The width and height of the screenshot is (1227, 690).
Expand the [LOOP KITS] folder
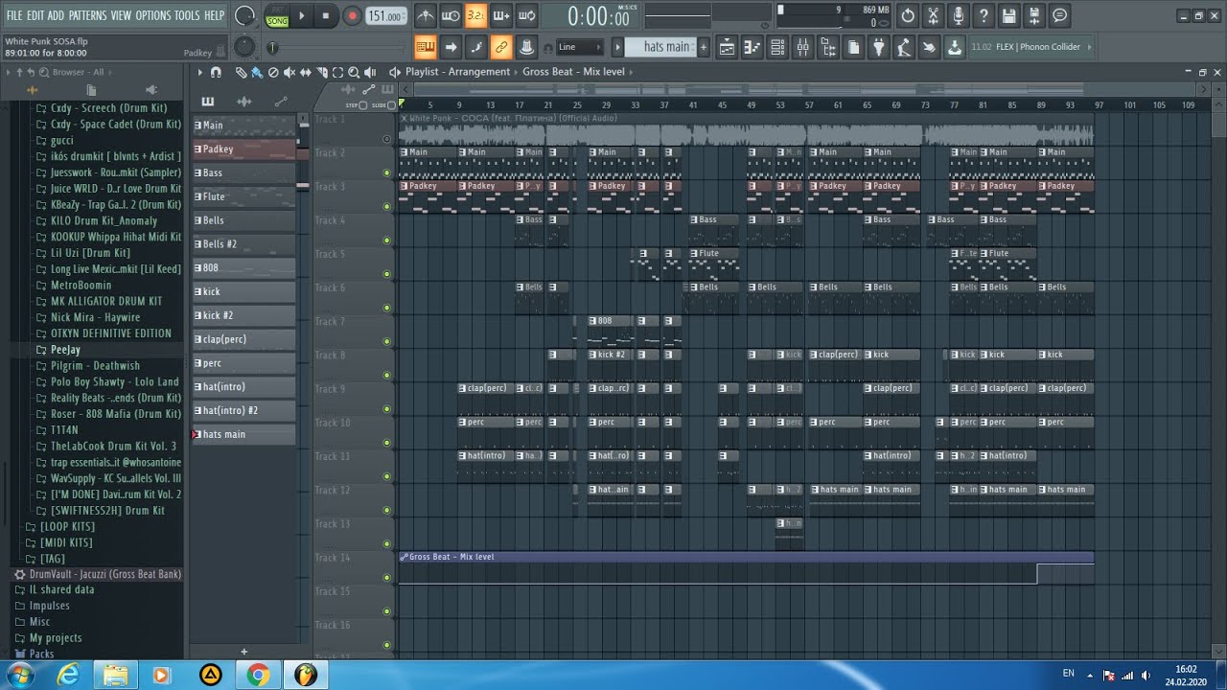67,526
